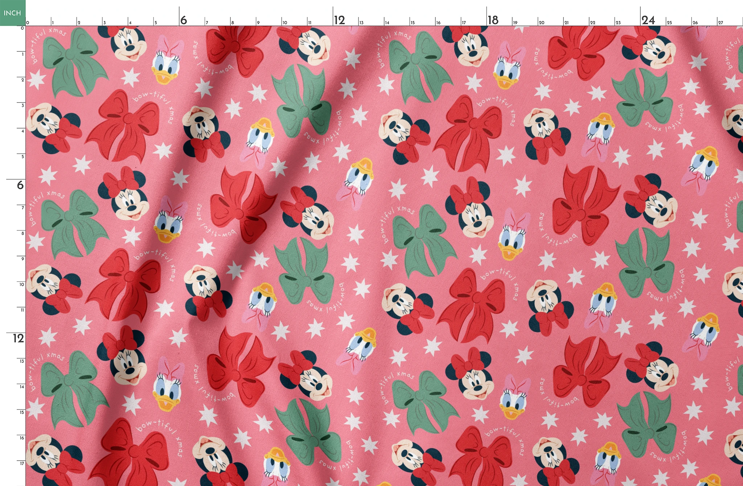The height and width of the screenshot is (486, 743).
Task: Click the large 12 on the vertical ruler
Action: click(19, 338)
